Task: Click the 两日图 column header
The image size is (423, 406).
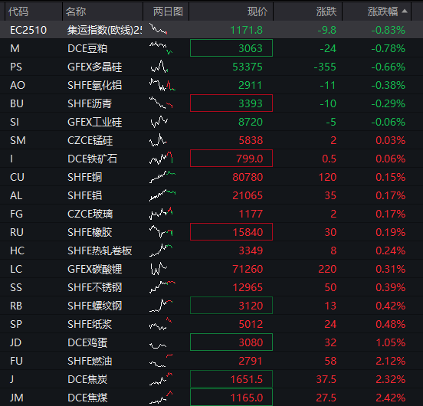Action: [x=168, y=11]
